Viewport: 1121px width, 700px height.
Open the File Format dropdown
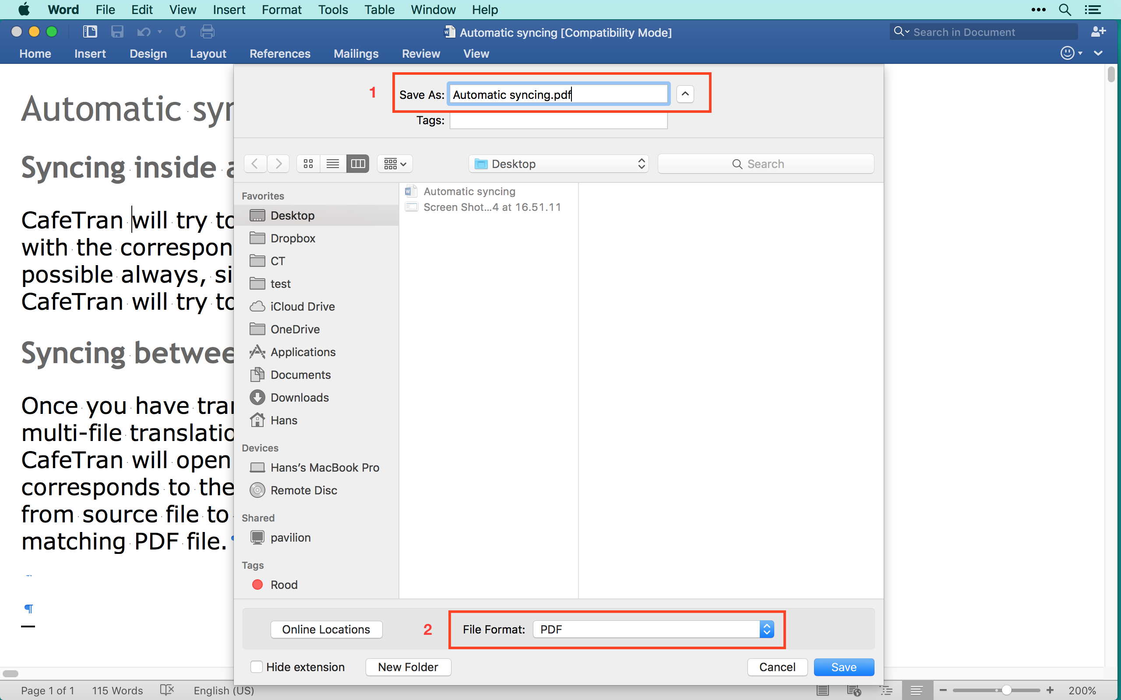[653, 629]
